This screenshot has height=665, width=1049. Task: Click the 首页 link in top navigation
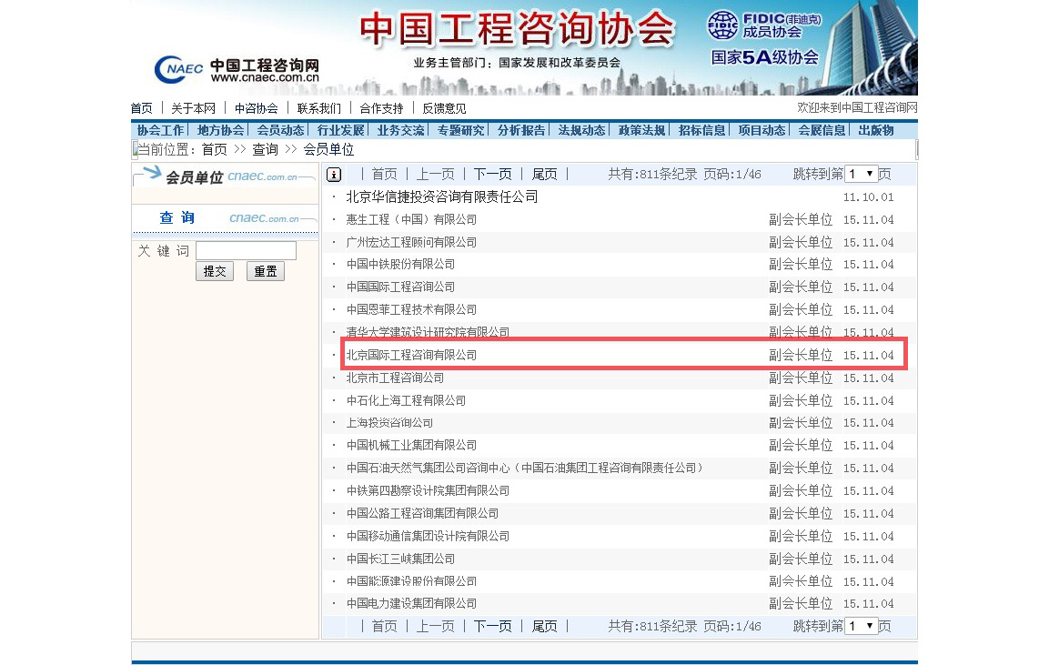142,108
